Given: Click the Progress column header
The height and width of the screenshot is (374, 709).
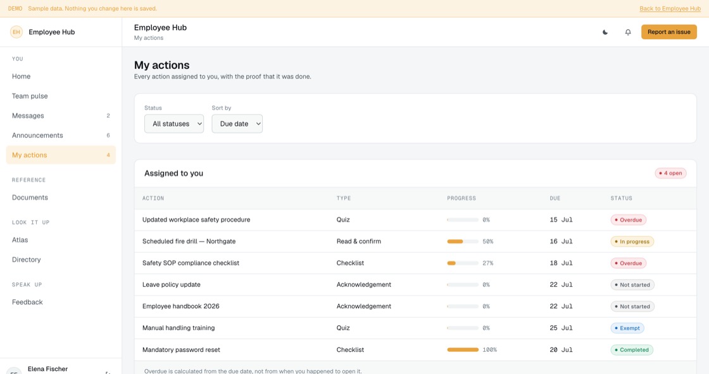Looking at the screenshot, I should 461,199.
